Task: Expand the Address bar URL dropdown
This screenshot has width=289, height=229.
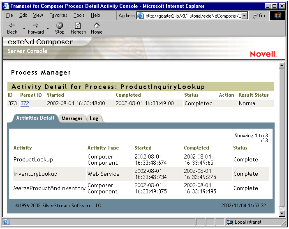Action: pyautogui.click(x=245, y=16)
